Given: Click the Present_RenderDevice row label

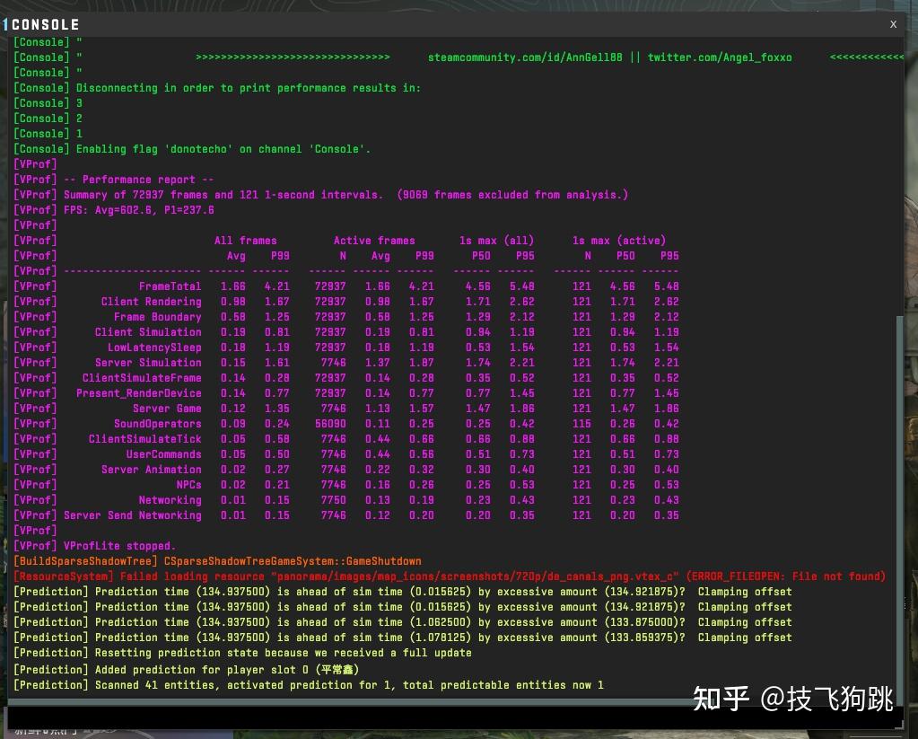Looking at the screenshot, I should [139, 392].
